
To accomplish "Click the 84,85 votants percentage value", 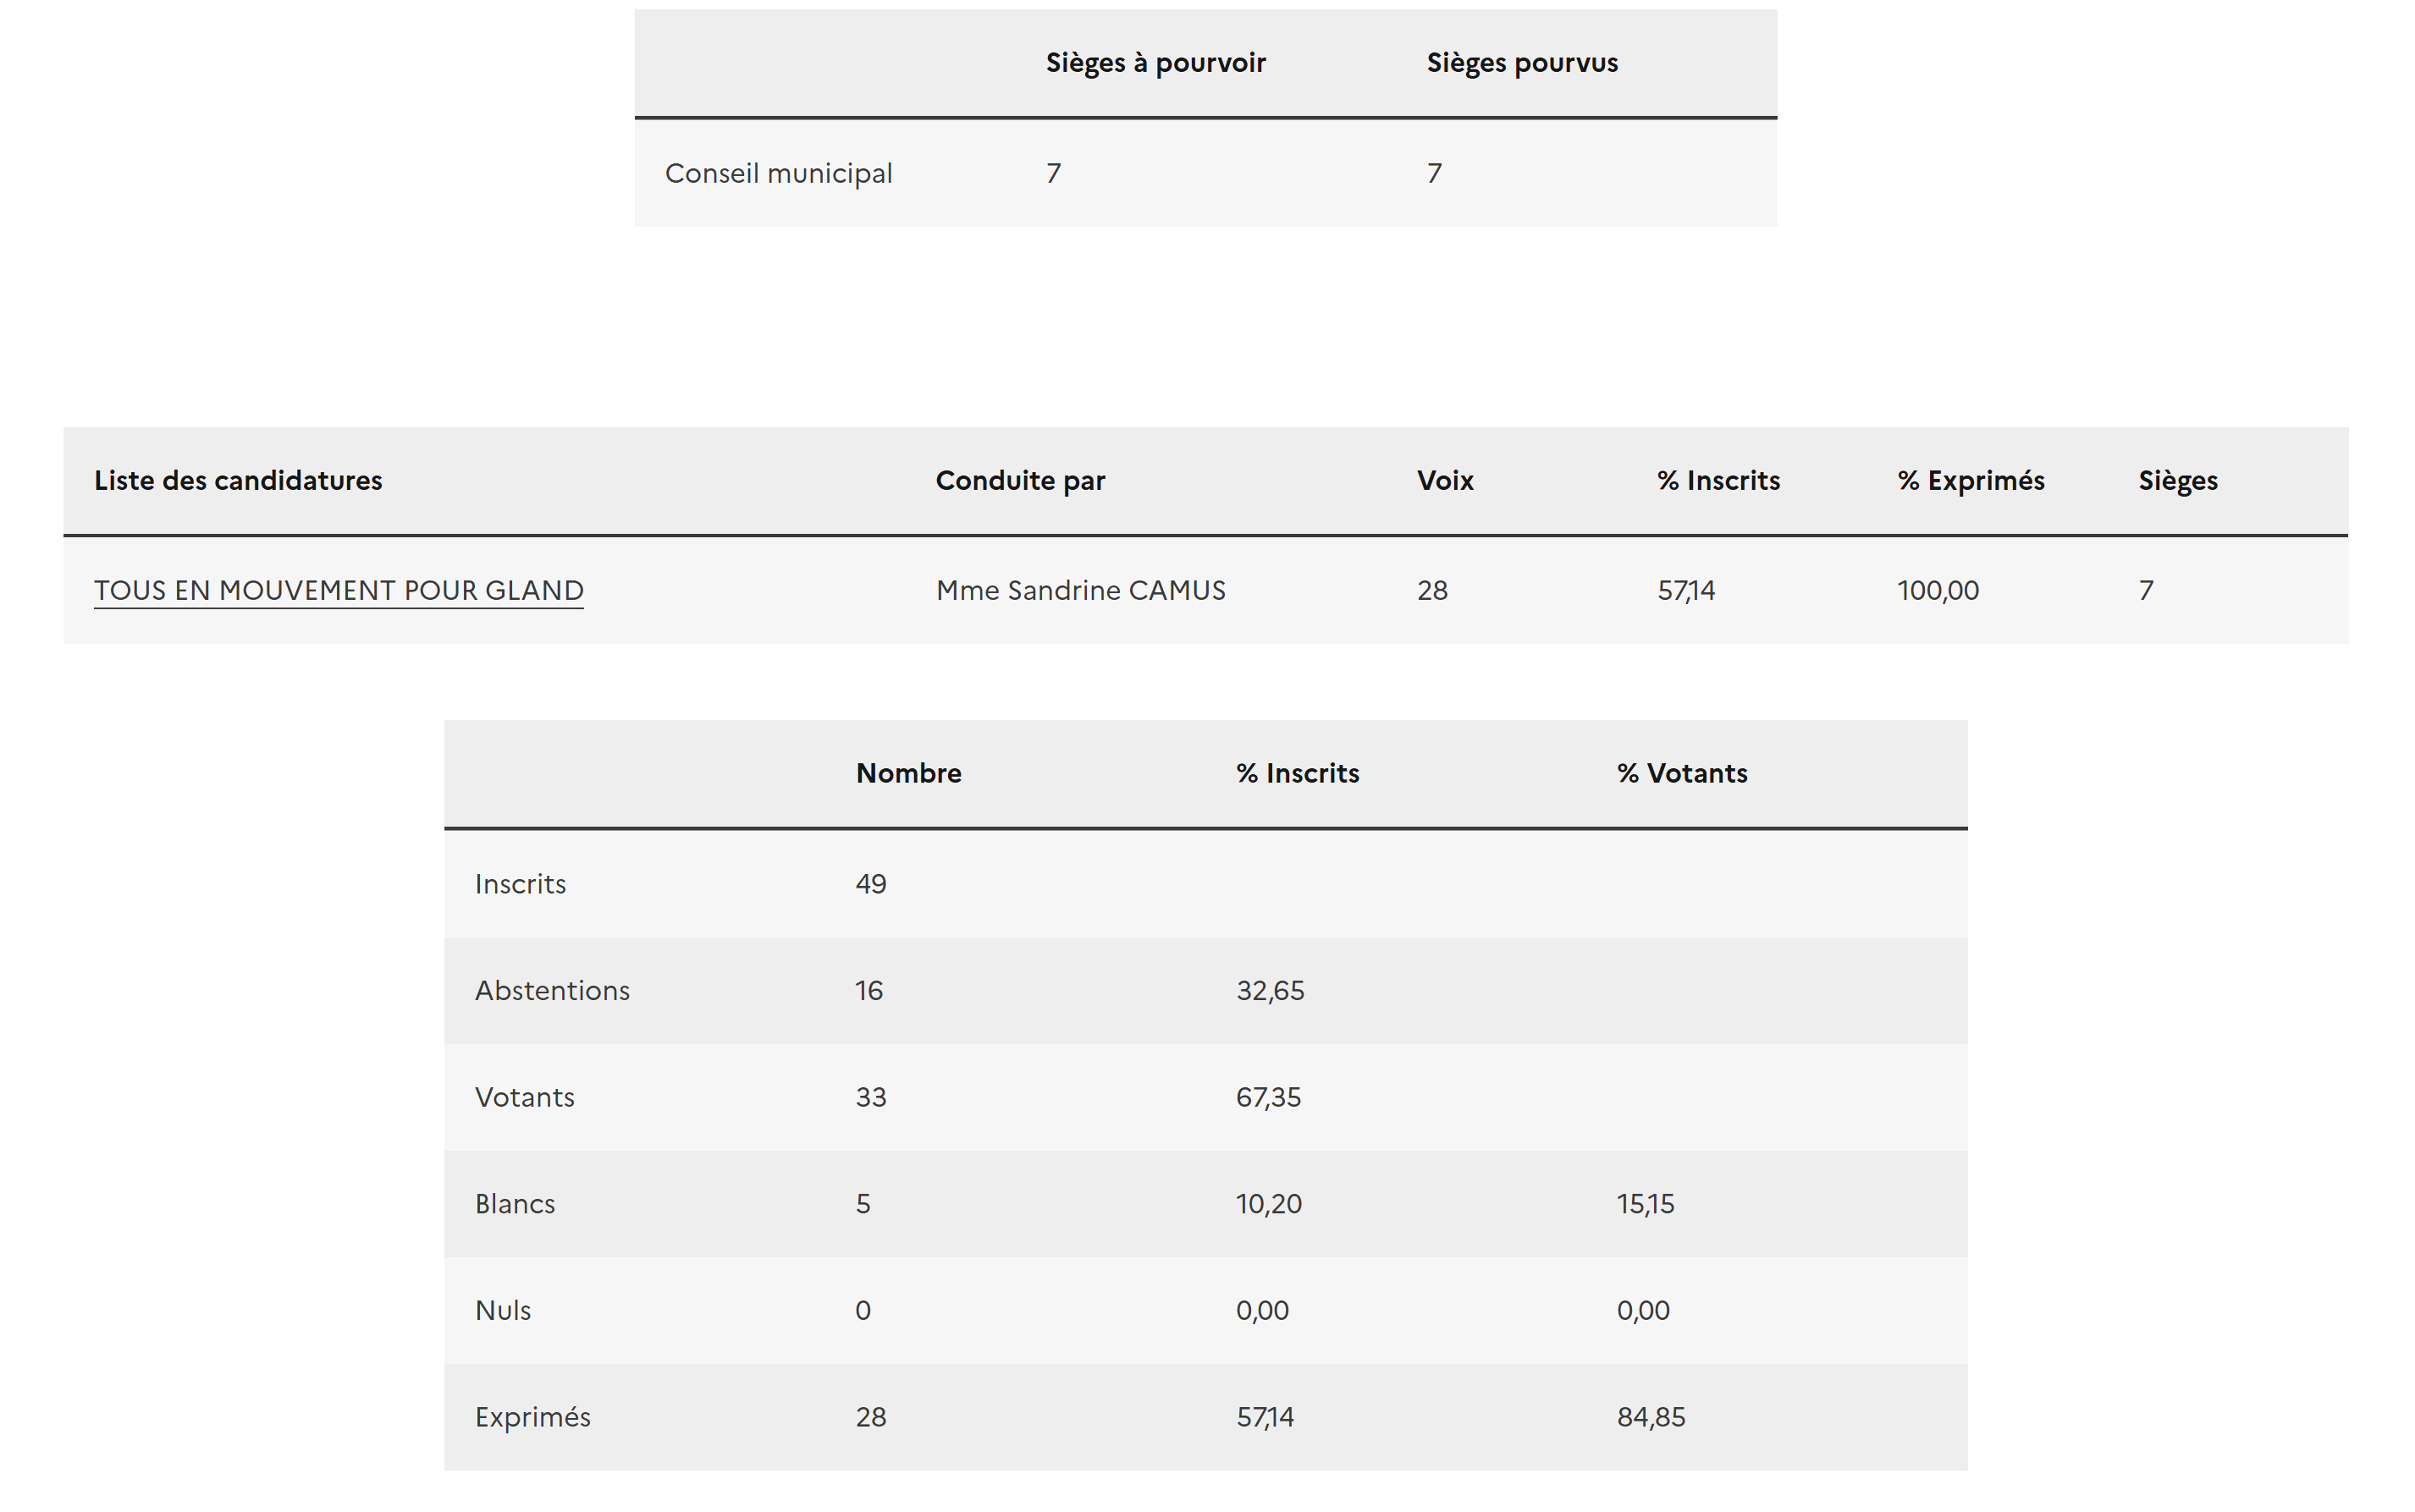I will pyautogui.click(x=1651, y=1417).
